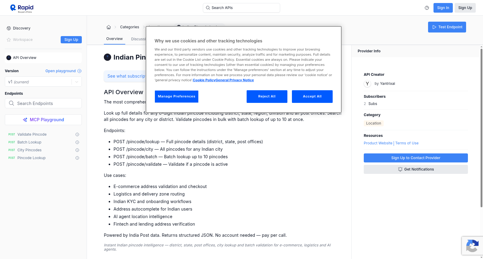This screenshot has height=259, width=483.
Task: Open the Terms of Use link
Action: tap(407, 143)
